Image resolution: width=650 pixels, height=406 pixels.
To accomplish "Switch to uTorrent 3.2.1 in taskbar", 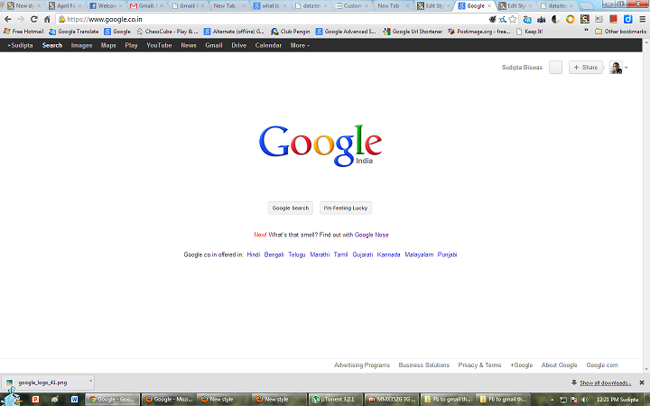I will (336, 400).
